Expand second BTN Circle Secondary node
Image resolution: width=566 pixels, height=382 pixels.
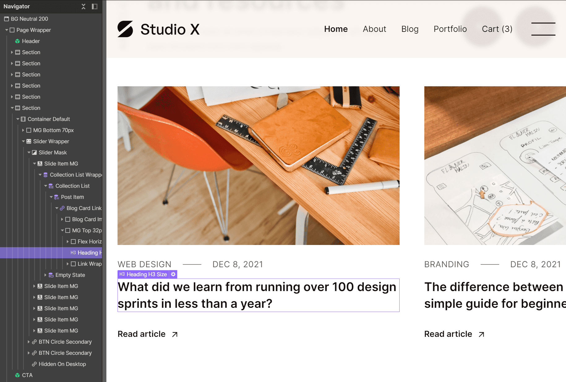[x=29, y=353]
